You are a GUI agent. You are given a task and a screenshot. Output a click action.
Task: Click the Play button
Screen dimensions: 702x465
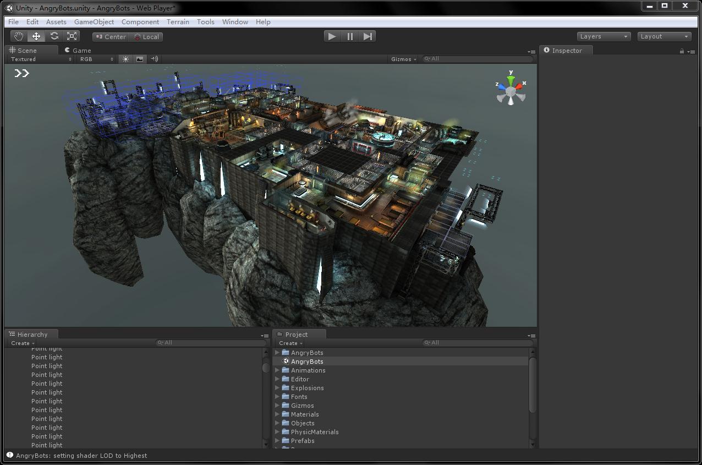click(332, 36)
